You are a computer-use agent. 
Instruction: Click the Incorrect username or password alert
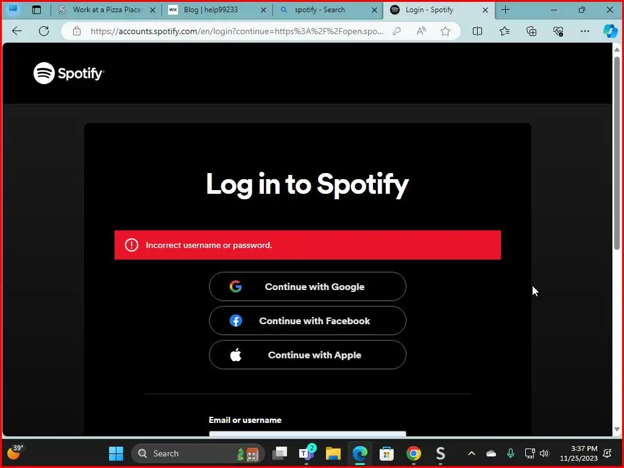click(308, 245)
